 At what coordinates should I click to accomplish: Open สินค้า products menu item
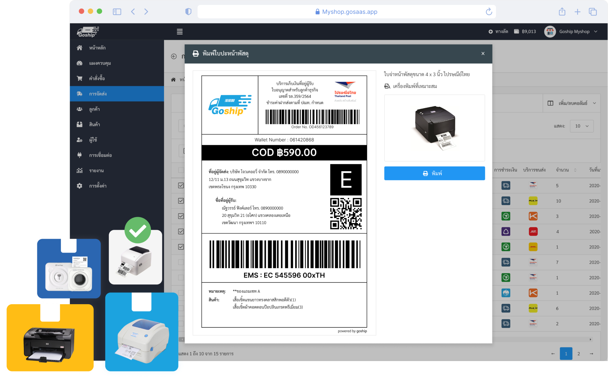point(117,124)
